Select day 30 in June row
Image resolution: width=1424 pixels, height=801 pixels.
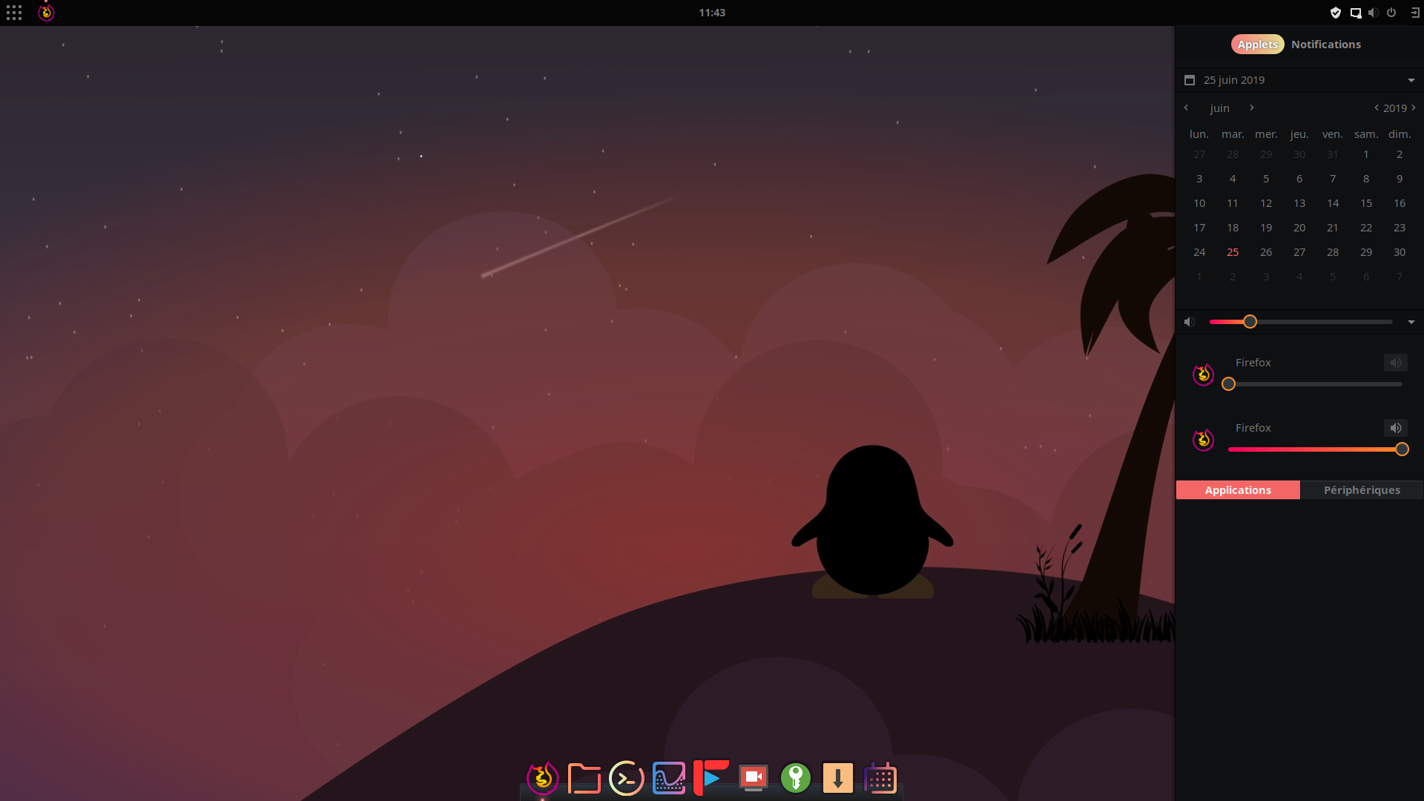1400,252
